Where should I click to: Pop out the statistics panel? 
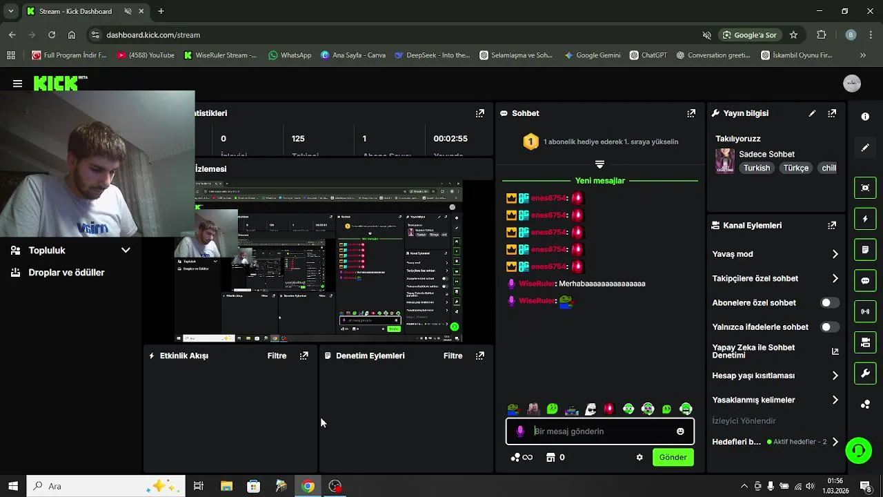479,113
